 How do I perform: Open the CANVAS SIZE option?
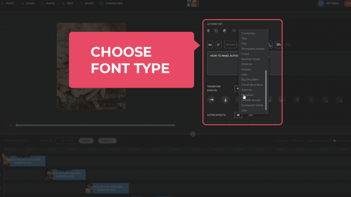(111, 3)
